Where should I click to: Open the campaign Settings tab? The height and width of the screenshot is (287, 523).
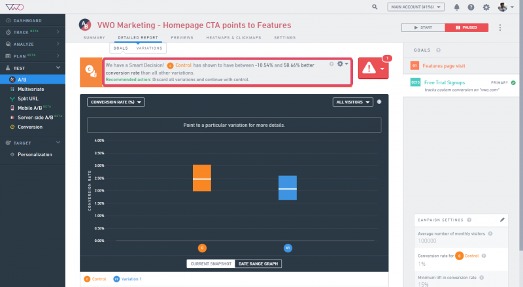point(285,38)
